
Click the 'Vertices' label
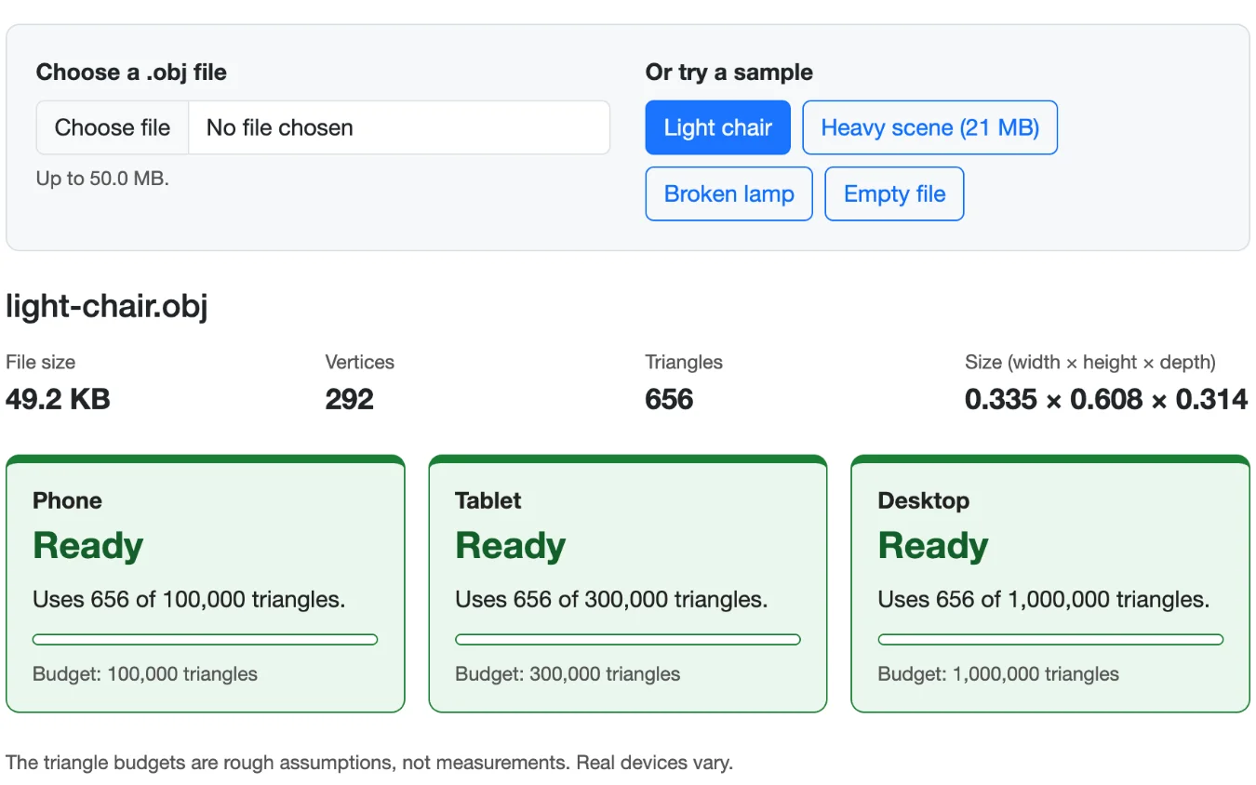pos(359,362)
